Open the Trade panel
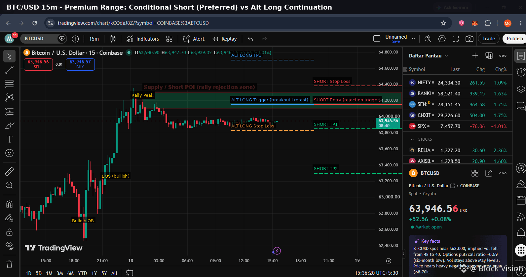The image size is (526, 277). click(489, 39)
